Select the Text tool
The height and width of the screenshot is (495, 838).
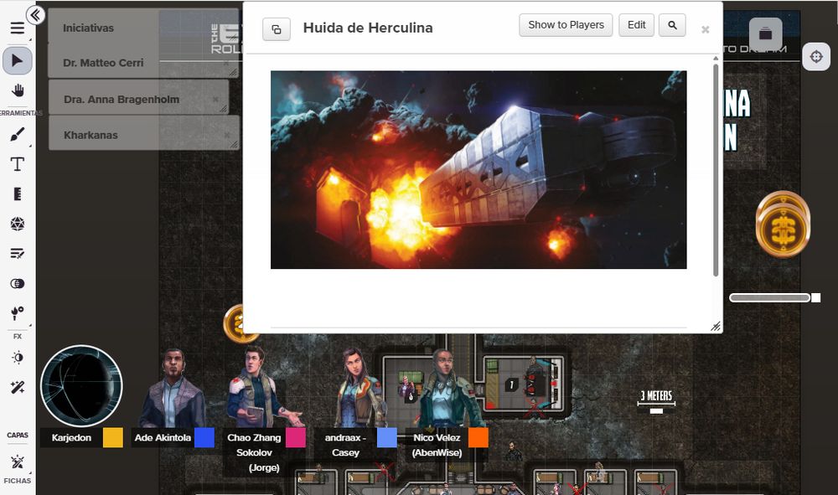coord(17,164)
